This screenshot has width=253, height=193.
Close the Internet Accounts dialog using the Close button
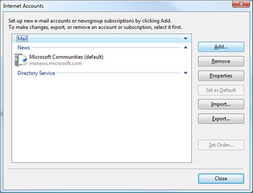coord(221,178)
